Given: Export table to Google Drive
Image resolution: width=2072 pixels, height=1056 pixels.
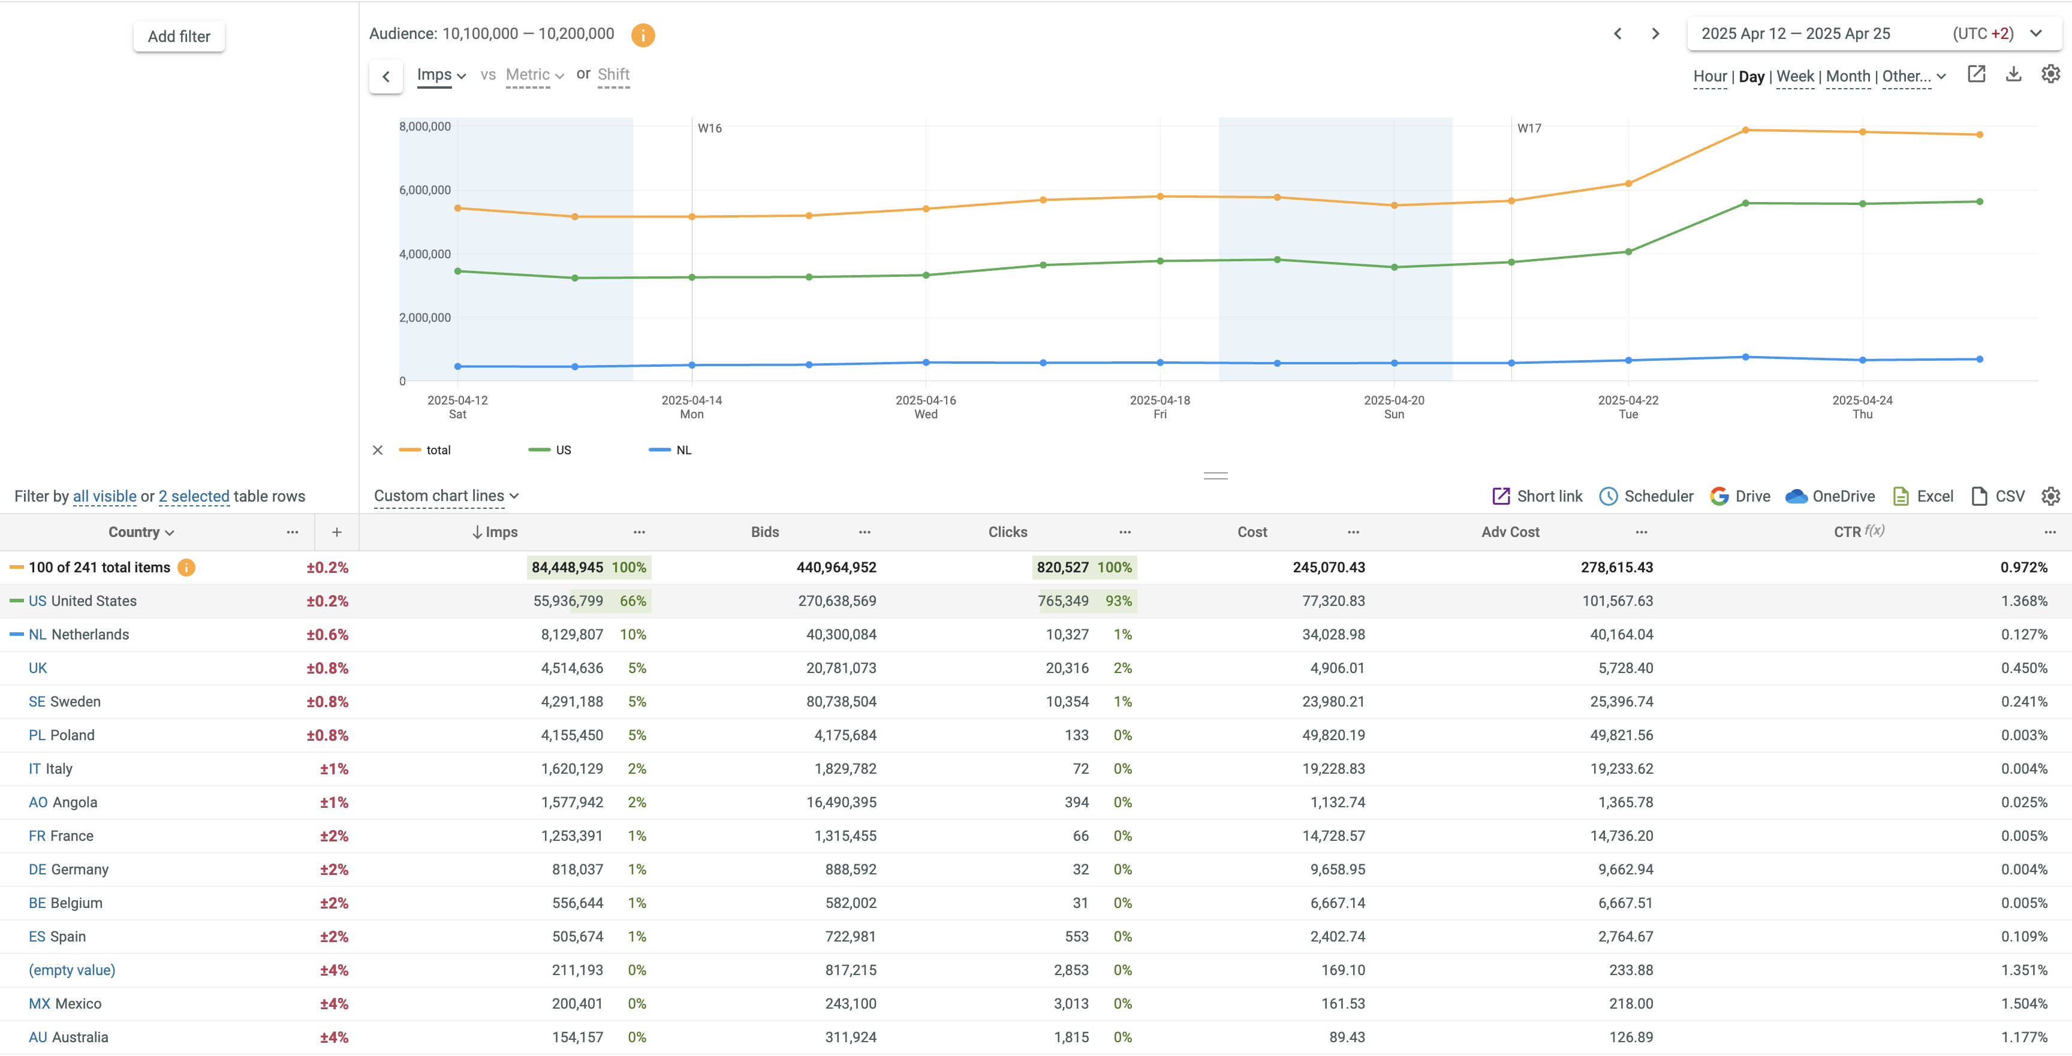Looking at the screenshot, I should pos(1740,496).
